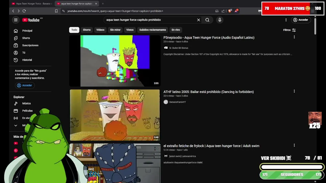Open the Filtros options
The width and height of the screenshot is (326, 183).
[290, 30]
